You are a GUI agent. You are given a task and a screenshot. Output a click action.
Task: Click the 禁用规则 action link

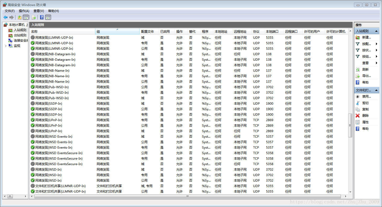coord(367,97)
